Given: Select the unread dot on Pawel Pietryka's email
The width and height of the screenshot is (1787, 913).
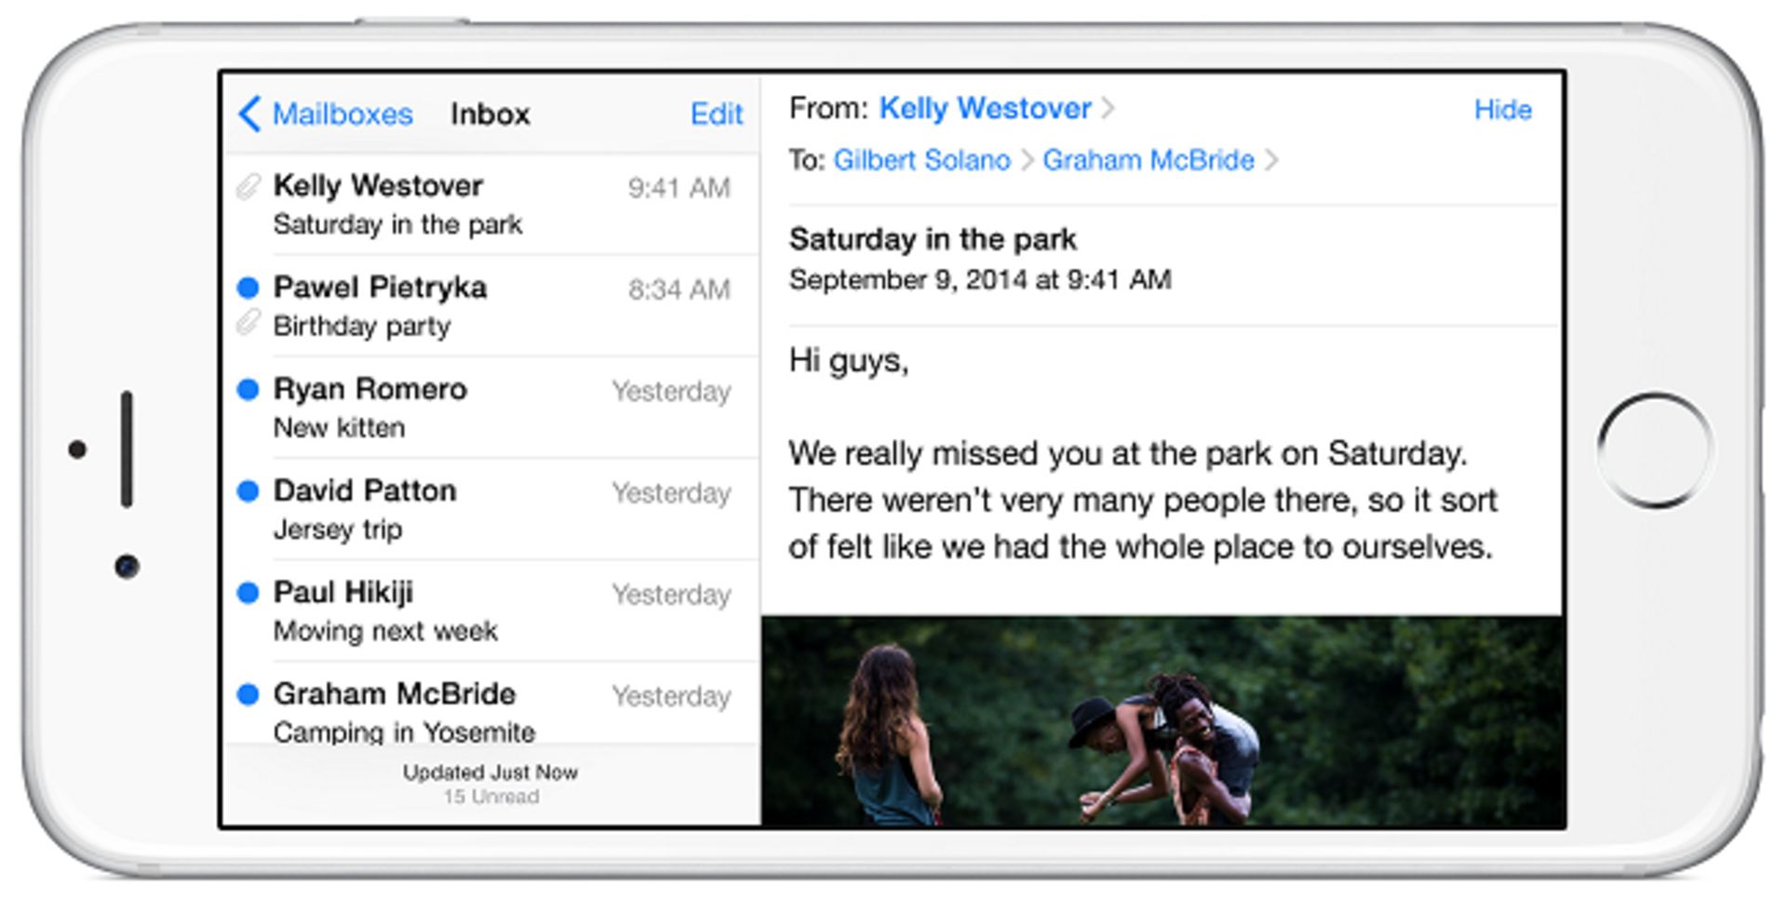Looking at the screenshot, I should (248, 289).
